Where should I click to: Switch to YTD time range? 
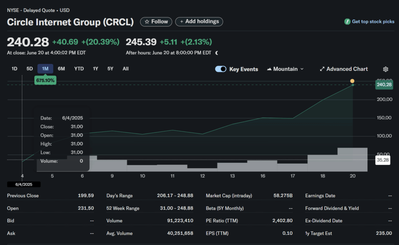point(79,69)
